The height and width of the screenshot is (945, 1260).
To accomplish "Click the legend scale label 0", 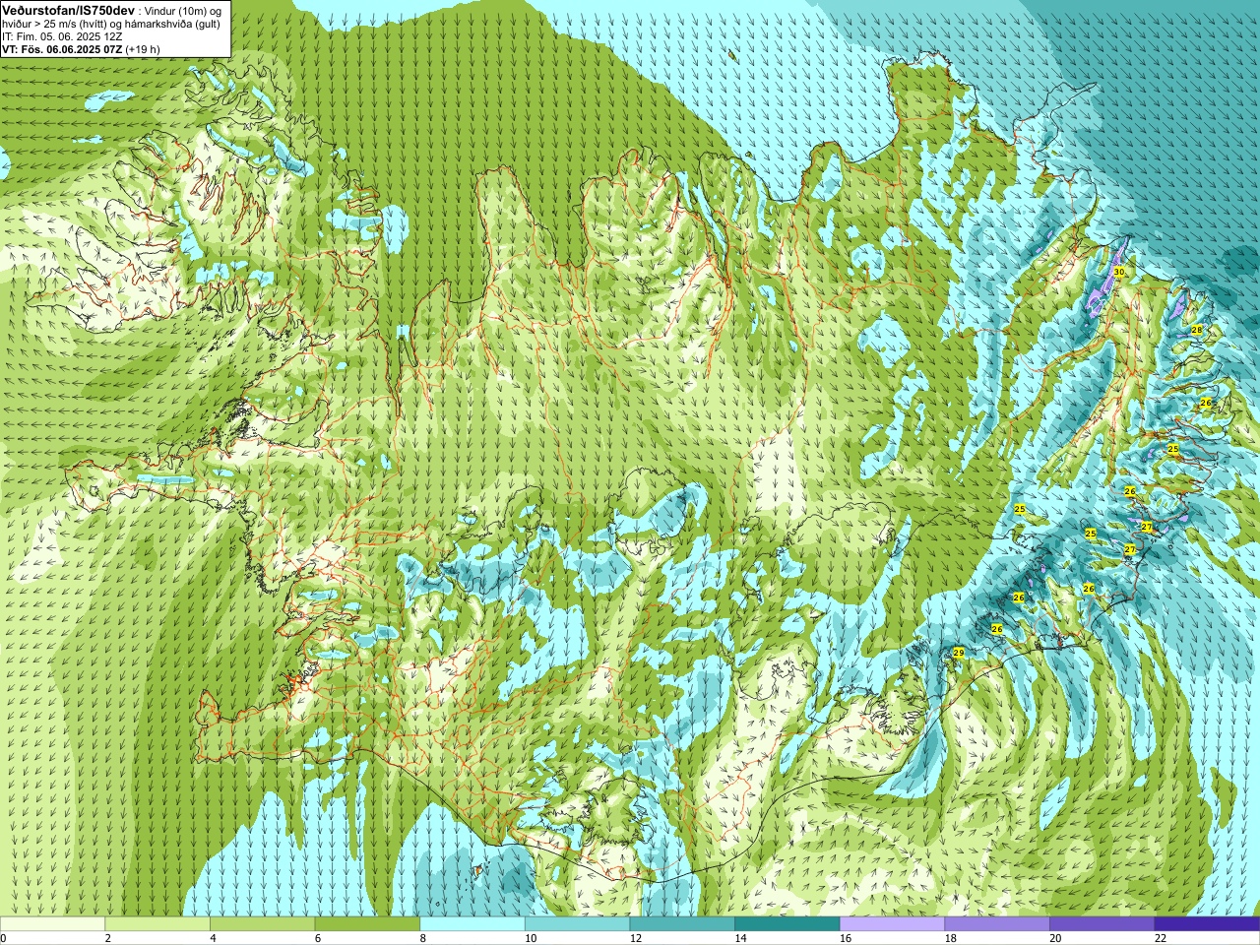I will 3,938.
